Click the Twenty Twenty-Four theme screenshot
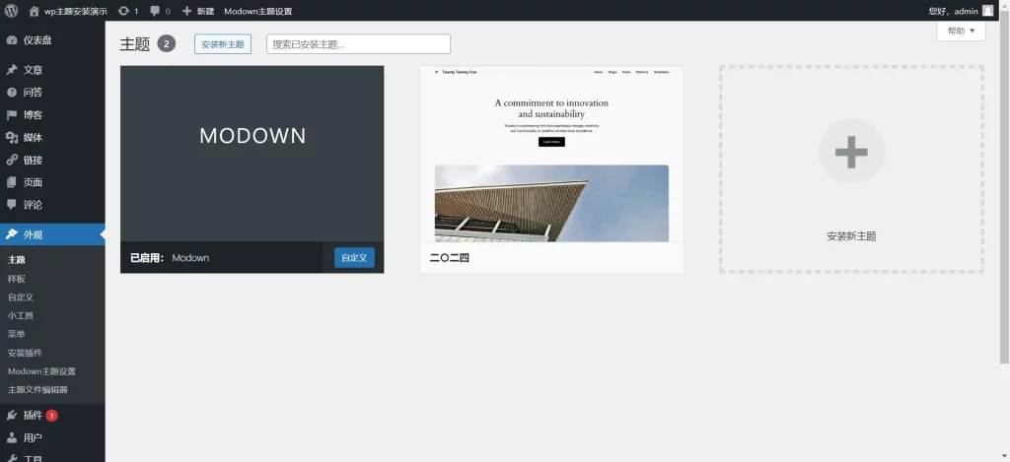This screenshot has width=1010, height=462. coord(551,154)
